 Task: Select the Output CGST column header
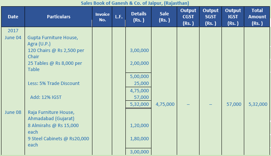point(188,17)
